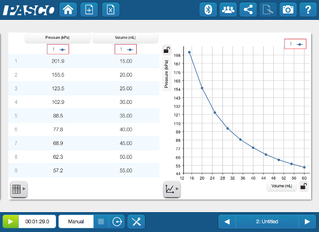319x232 pixels.
Task: Select pressure cell 123.5
Action: tap(58, 88)
